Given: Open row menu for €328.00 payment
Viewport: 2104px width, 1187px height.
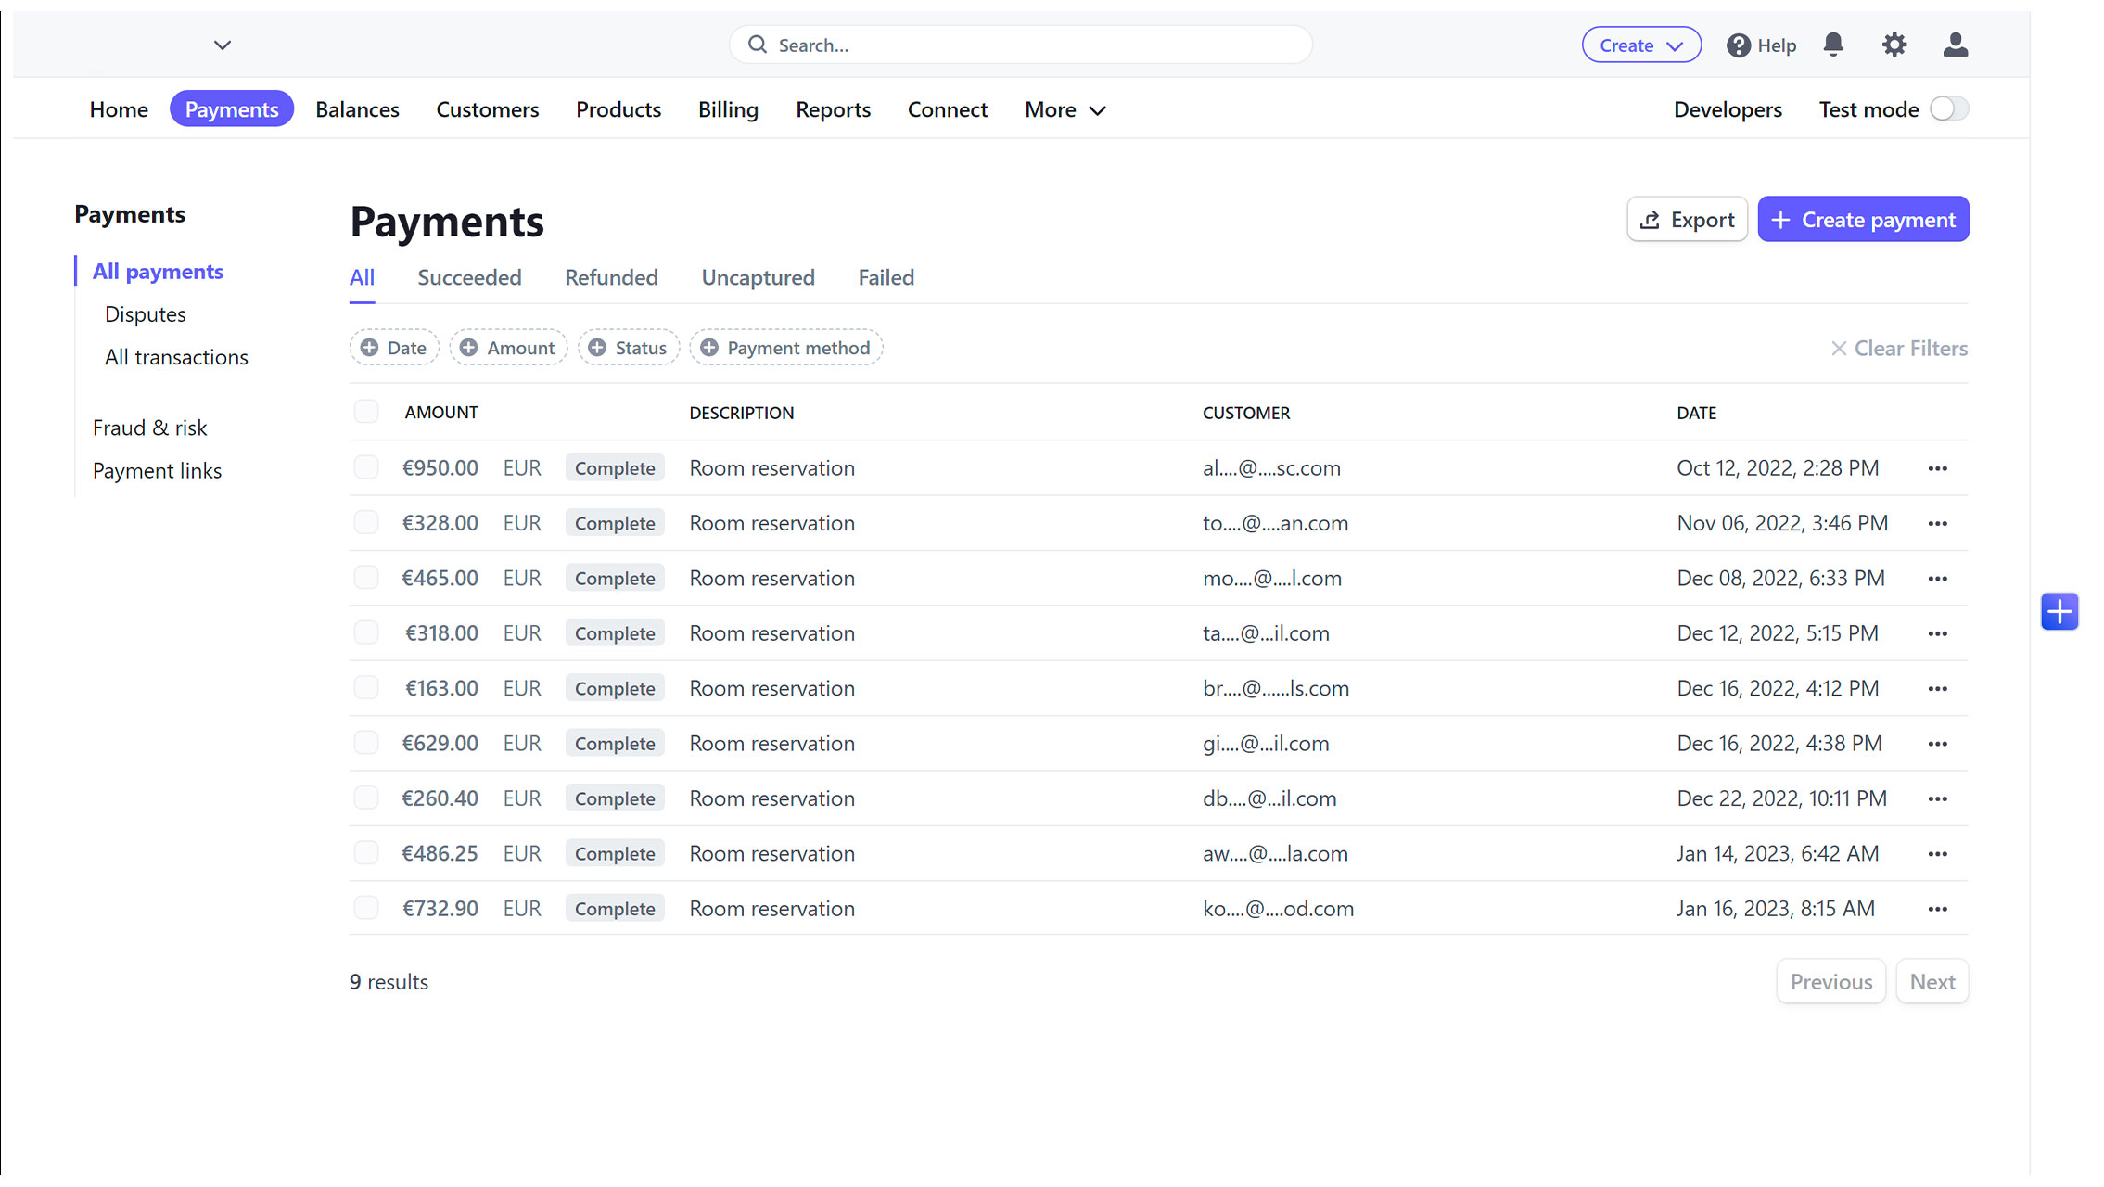Looking at the screenshot, I should click(1937, 524).
